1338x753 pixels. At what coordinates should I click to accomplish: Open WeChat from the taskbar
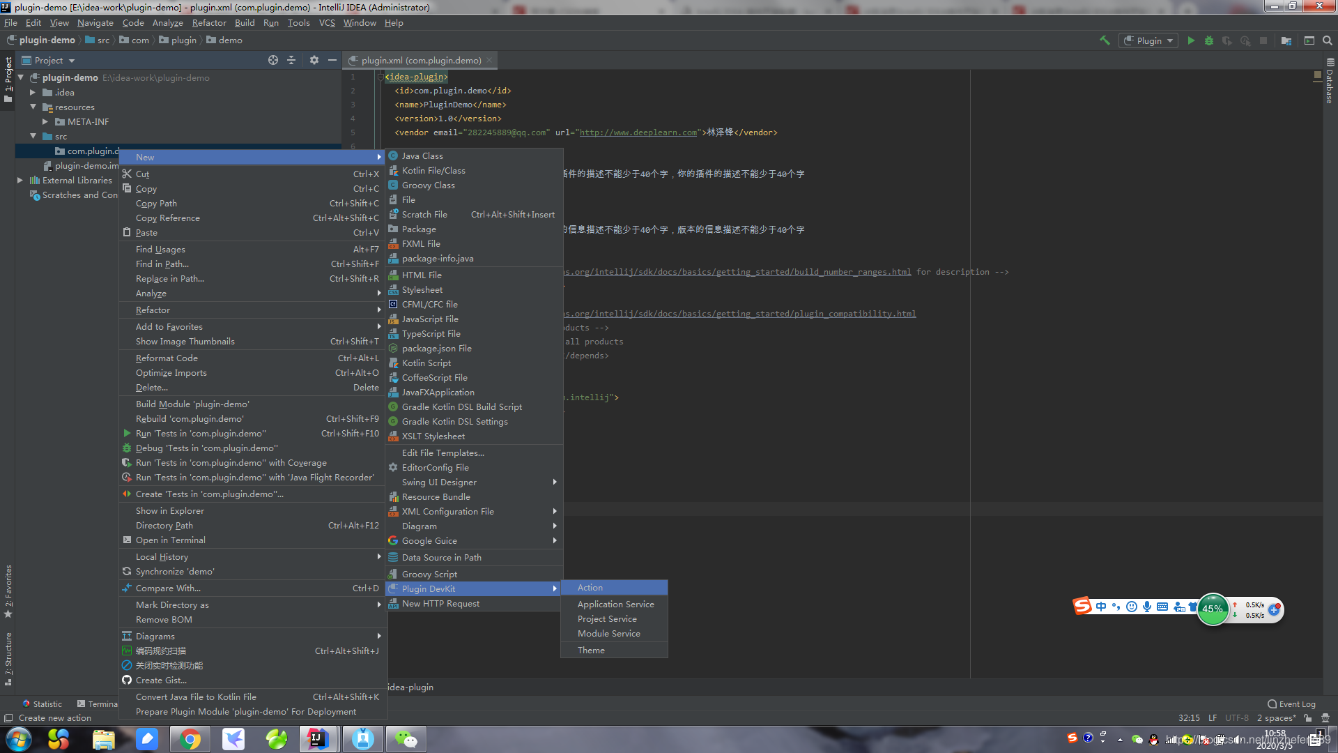click(x=406, y=739)
